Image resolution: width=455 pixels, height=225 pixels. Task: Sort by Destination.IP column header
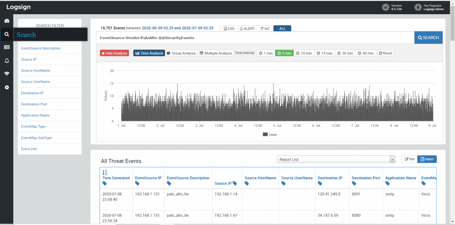(x=331, y=178)
